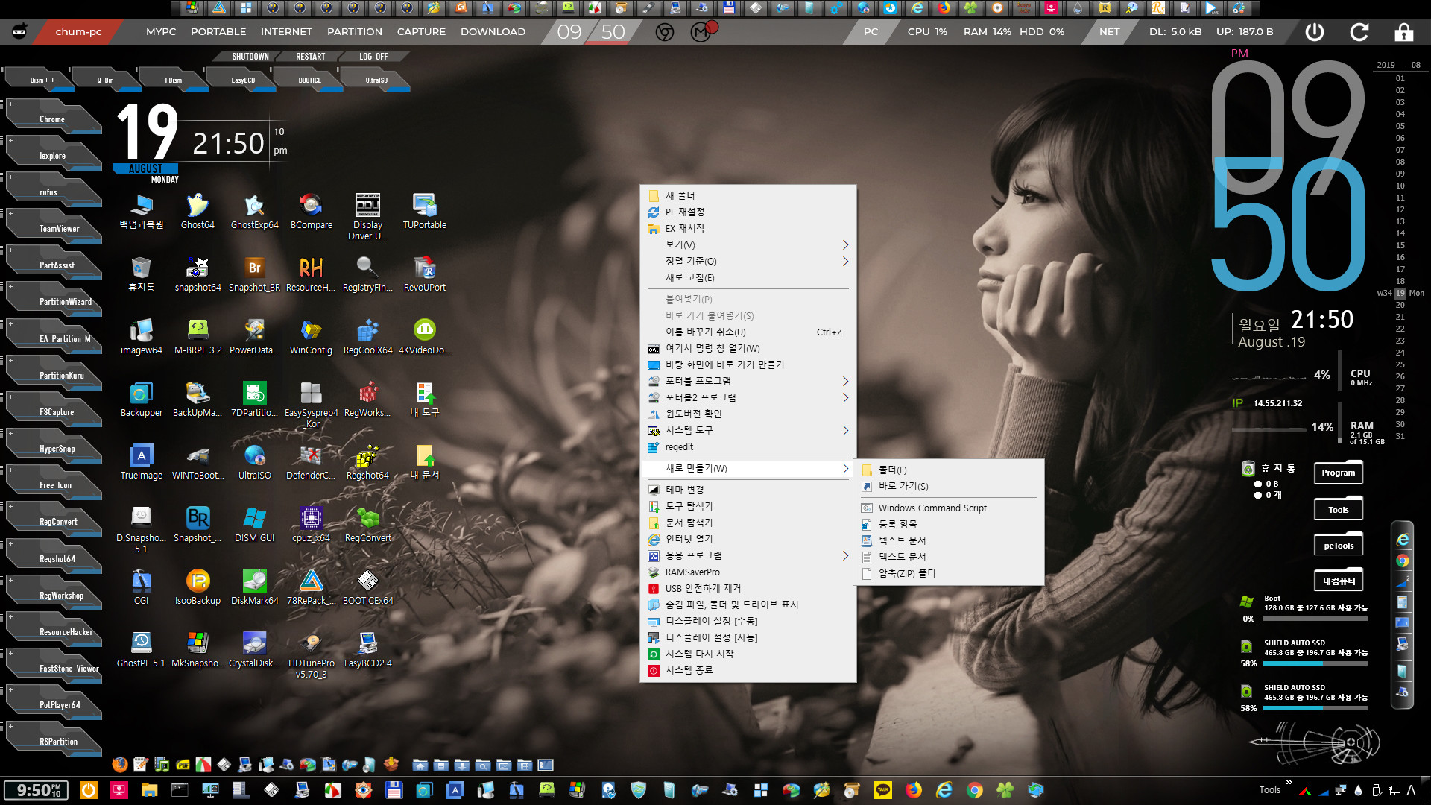This screenshot has width=1431, height=805.
Task: Click the Dism++ tab at top left
Action: [x=42, y=80]
